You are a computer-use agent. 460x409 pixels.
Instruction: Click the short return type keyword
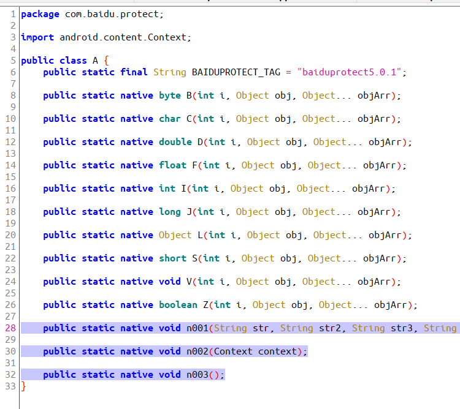(172, 258)
